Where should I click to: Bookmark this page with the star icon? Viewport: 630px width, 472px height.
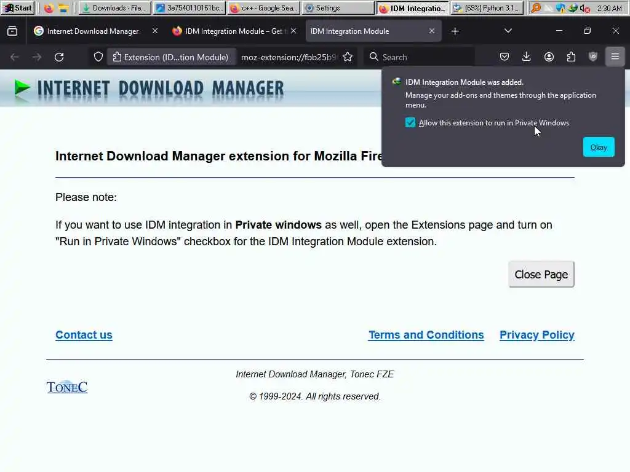tap(348, 57)
